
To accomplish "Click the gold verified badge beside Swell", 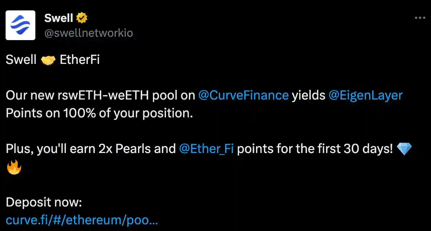I will (82, 18).
